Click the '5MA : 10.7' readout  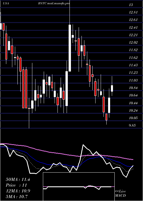click(17, 196)
